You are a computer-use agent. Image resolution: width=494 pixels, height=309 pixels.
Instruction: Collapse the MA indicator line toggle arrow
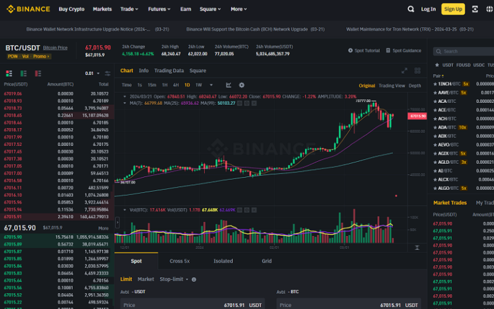click(125, 103)
